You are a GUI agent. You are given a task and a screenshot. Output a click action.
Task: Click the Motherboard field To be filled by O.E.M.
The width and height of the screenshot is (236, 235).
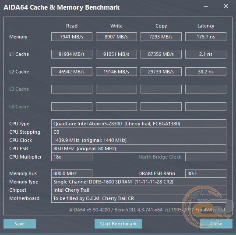(139, 198)
